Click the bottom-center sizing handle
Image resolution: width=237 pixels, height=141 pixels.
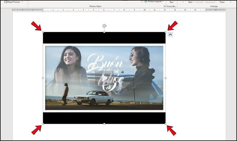[x=104, y=124]
